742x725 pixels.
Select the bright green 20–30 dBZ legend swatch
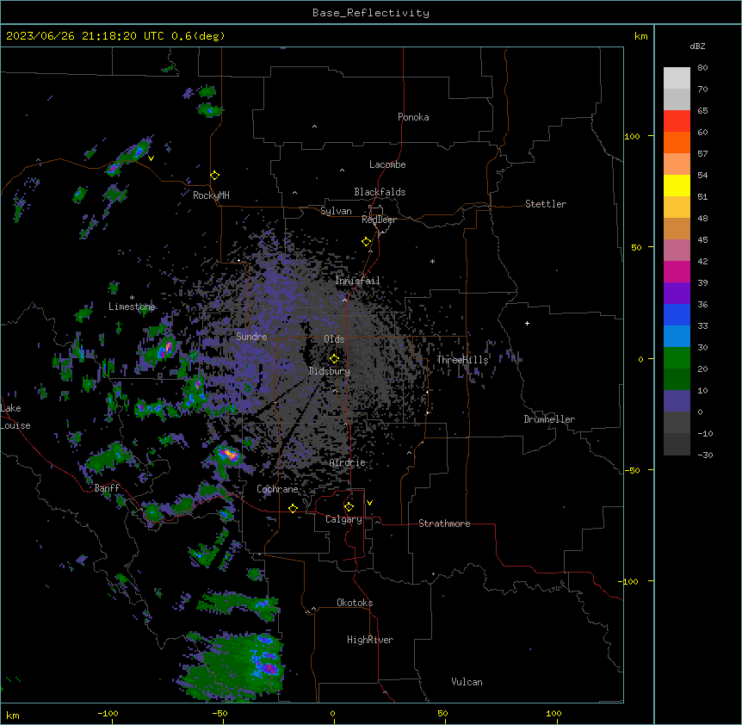[677, 358]
